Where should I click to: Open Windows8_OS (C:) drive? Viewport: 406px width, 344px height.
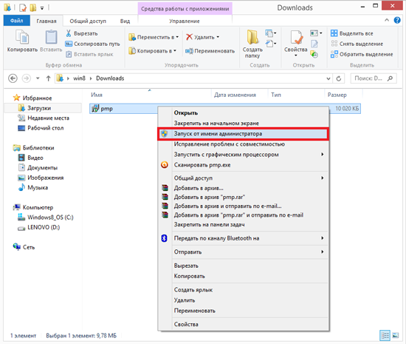46,217
